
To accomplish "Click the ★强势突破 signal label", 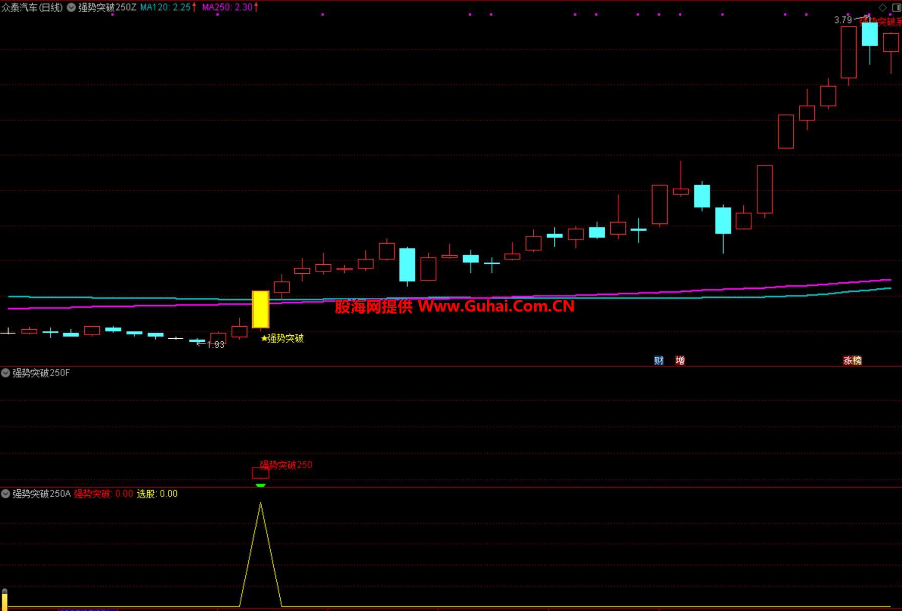I will point(282,338).
